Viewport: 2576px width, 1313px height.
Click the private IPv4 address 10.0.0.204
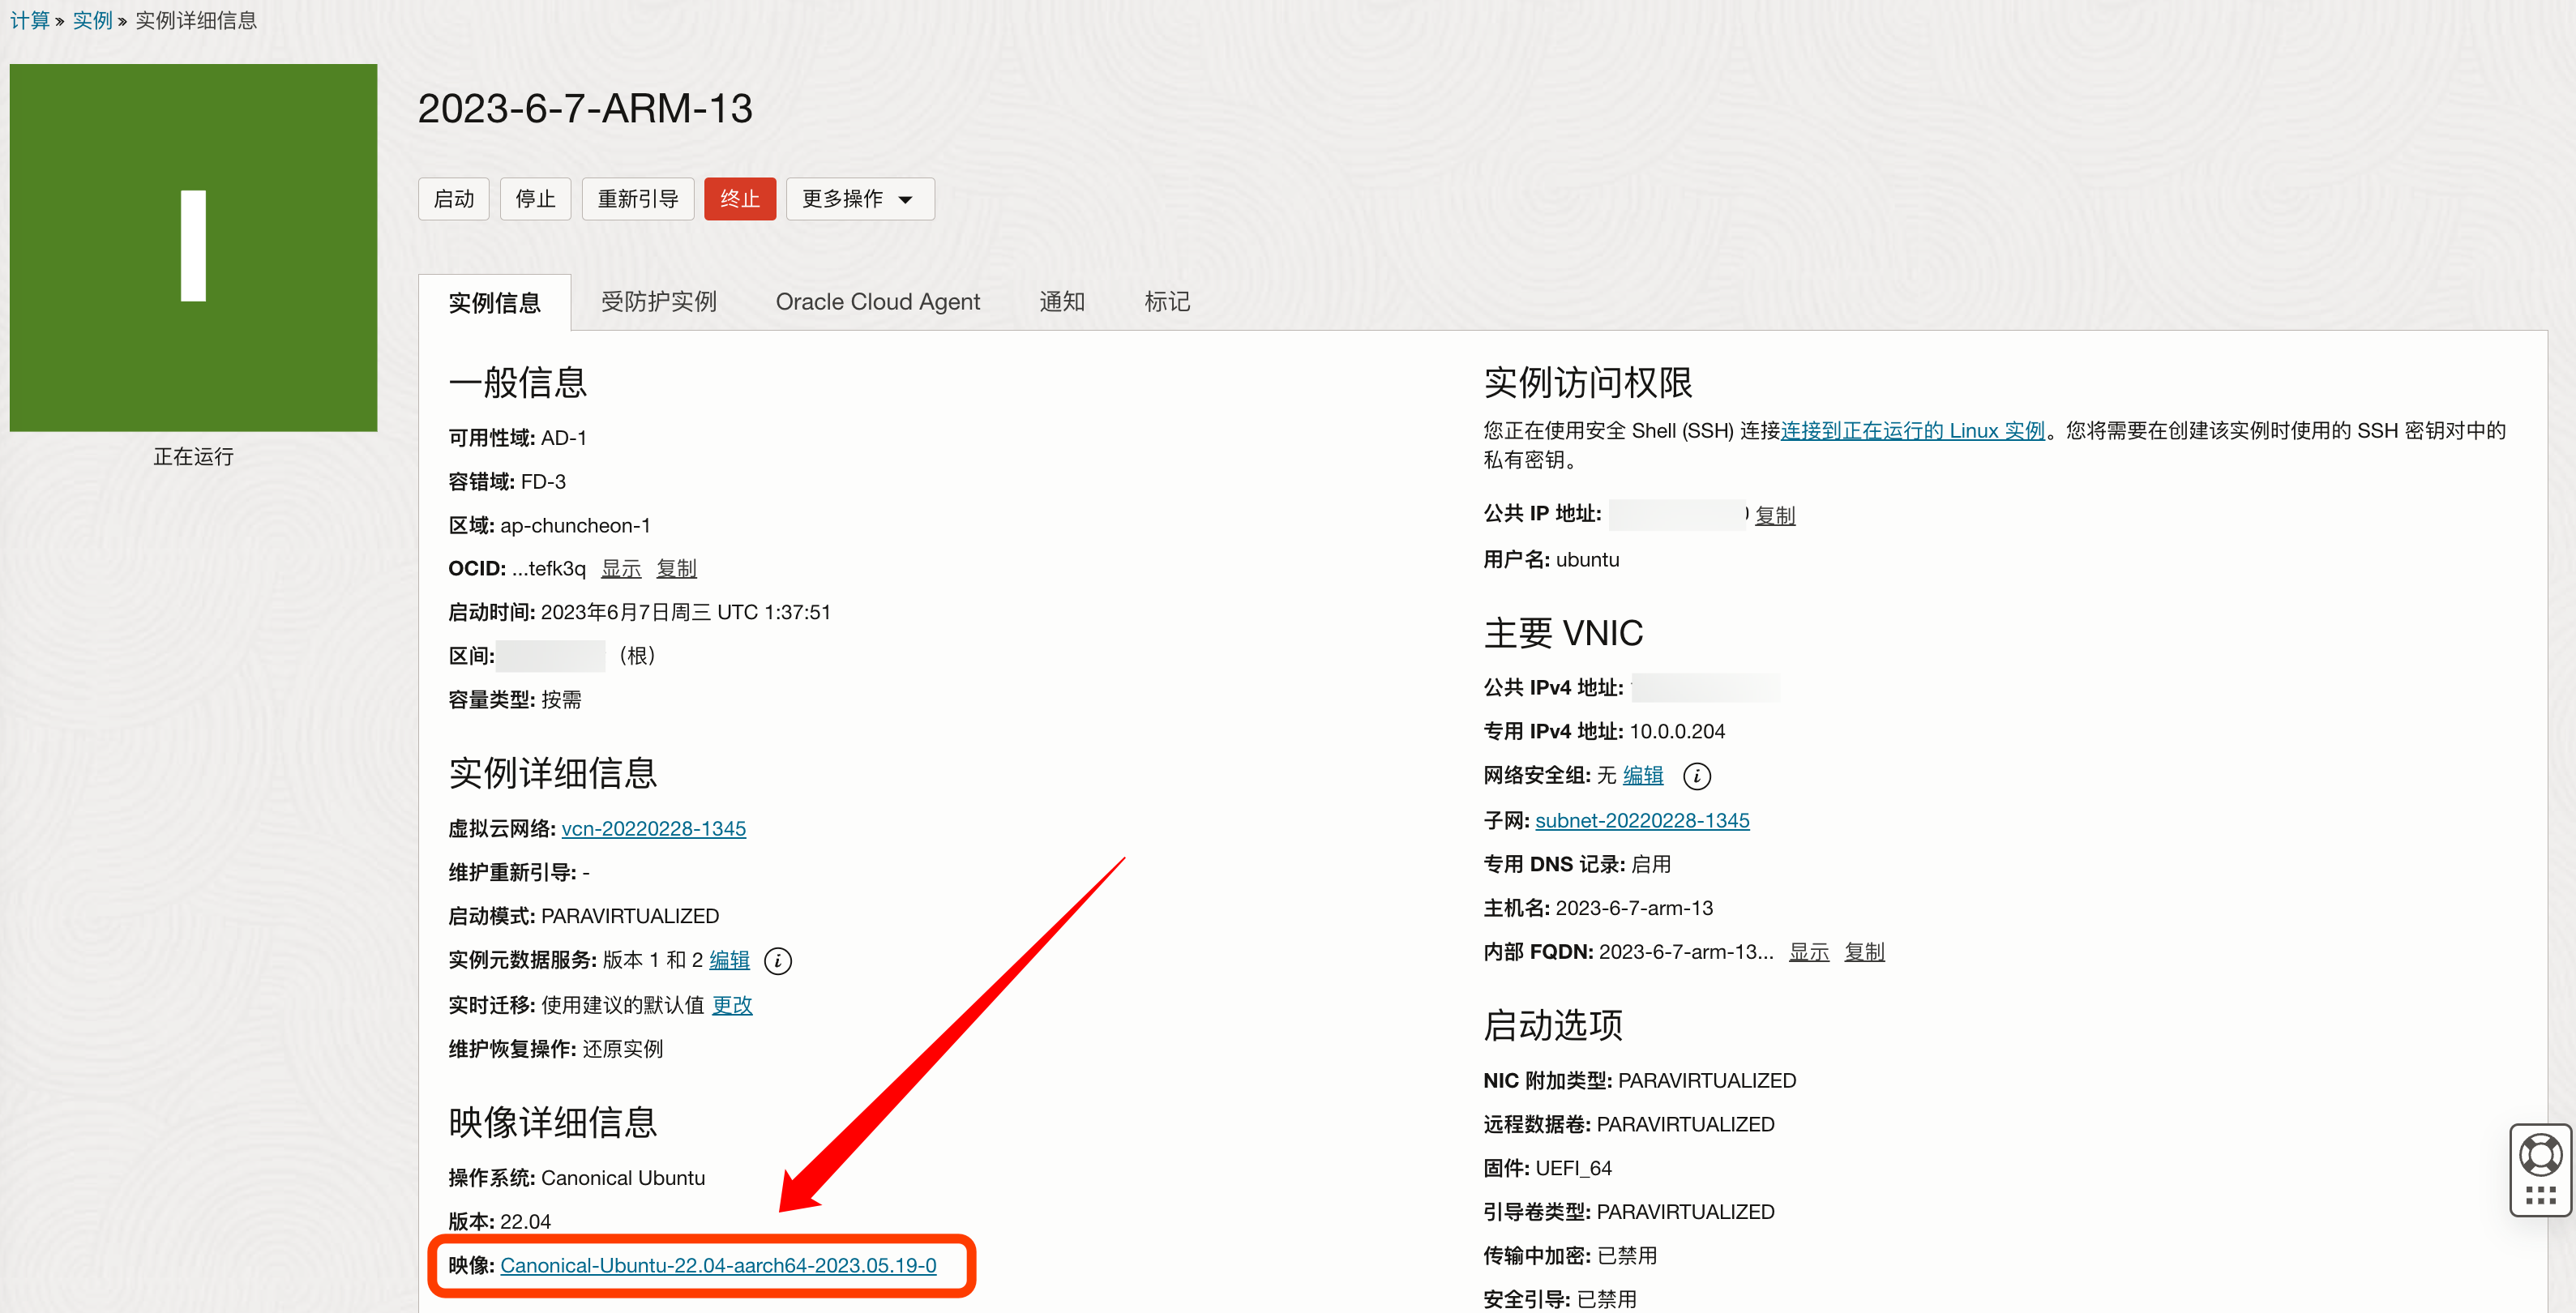(1677, 732)
